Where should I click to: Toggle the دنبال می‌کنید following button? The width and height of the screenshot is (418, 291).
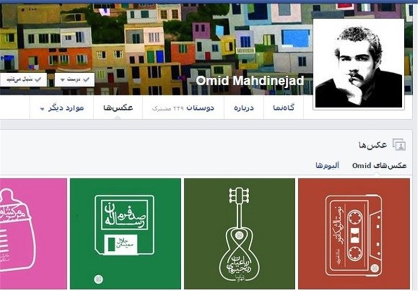[23, 80]
